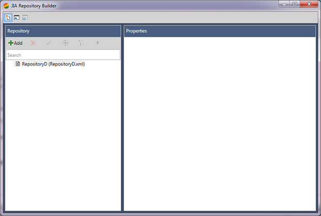321x216 pixels.
Task: Maximize the JIA Repository Builder window
Action: tap(294, 4)
